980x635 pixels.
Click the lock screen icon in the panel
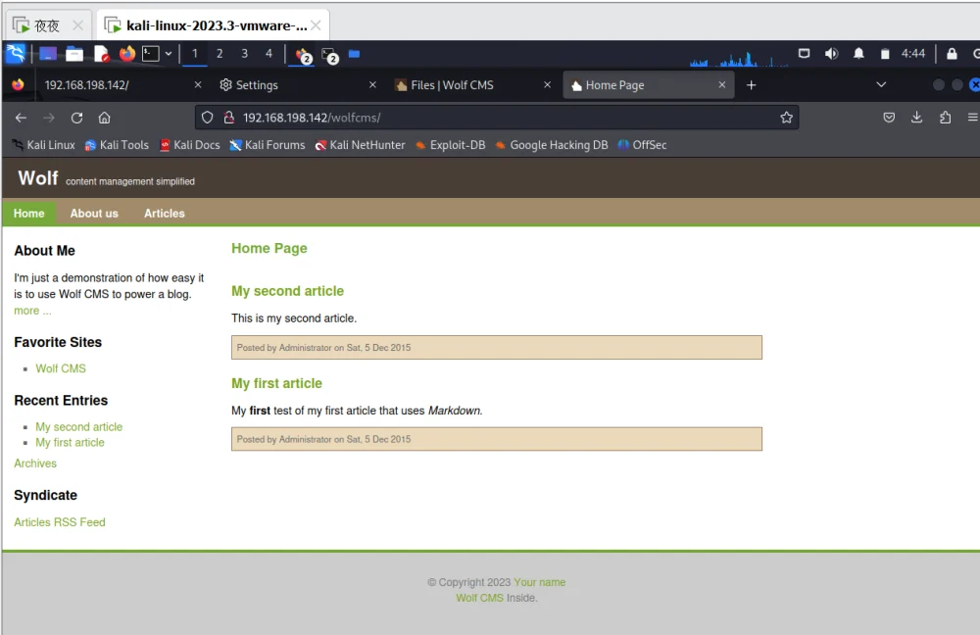click(952, 54)
